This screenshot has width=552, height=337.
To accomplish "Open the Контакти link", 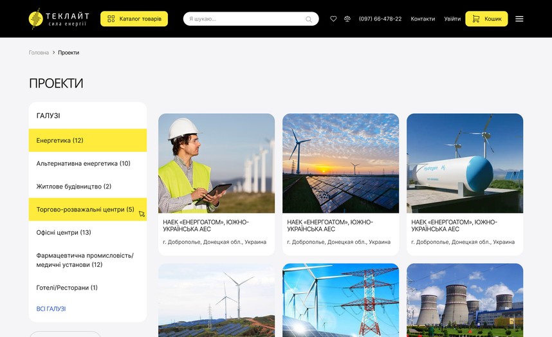I will pos(423,19).
